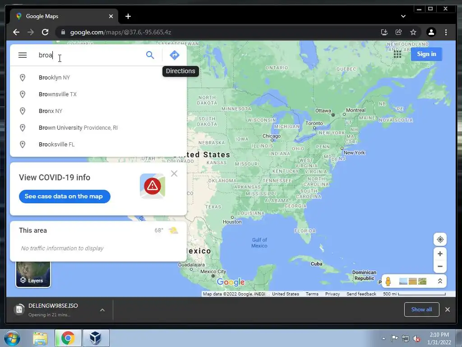Close the Google Maps tab
462x347 pixels.
111,16
